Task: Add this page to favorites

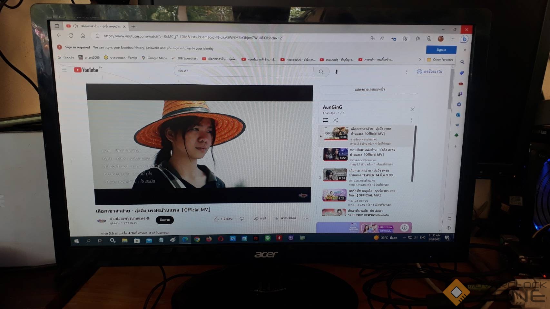Action: pos(405,39)
